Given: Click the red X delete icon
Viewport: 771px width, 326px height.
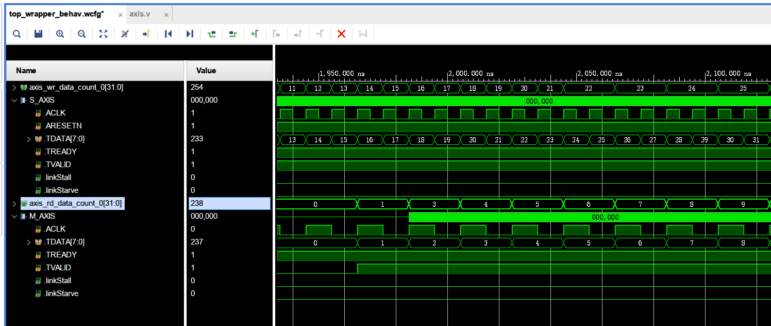Looking at the screenshot, I should tap(341, 34).
